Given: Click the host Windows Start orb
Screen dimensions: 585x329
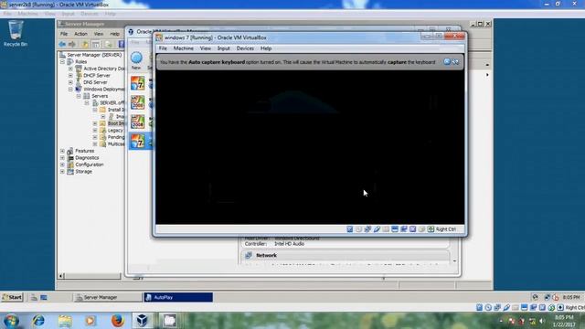Looking at the screenshot, I should 11,321.
